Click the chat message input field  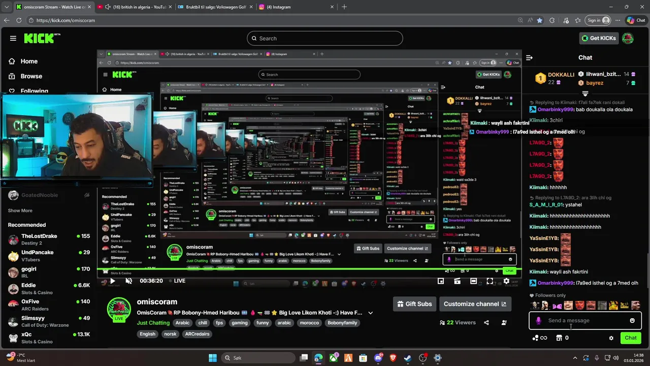(585, 321)
